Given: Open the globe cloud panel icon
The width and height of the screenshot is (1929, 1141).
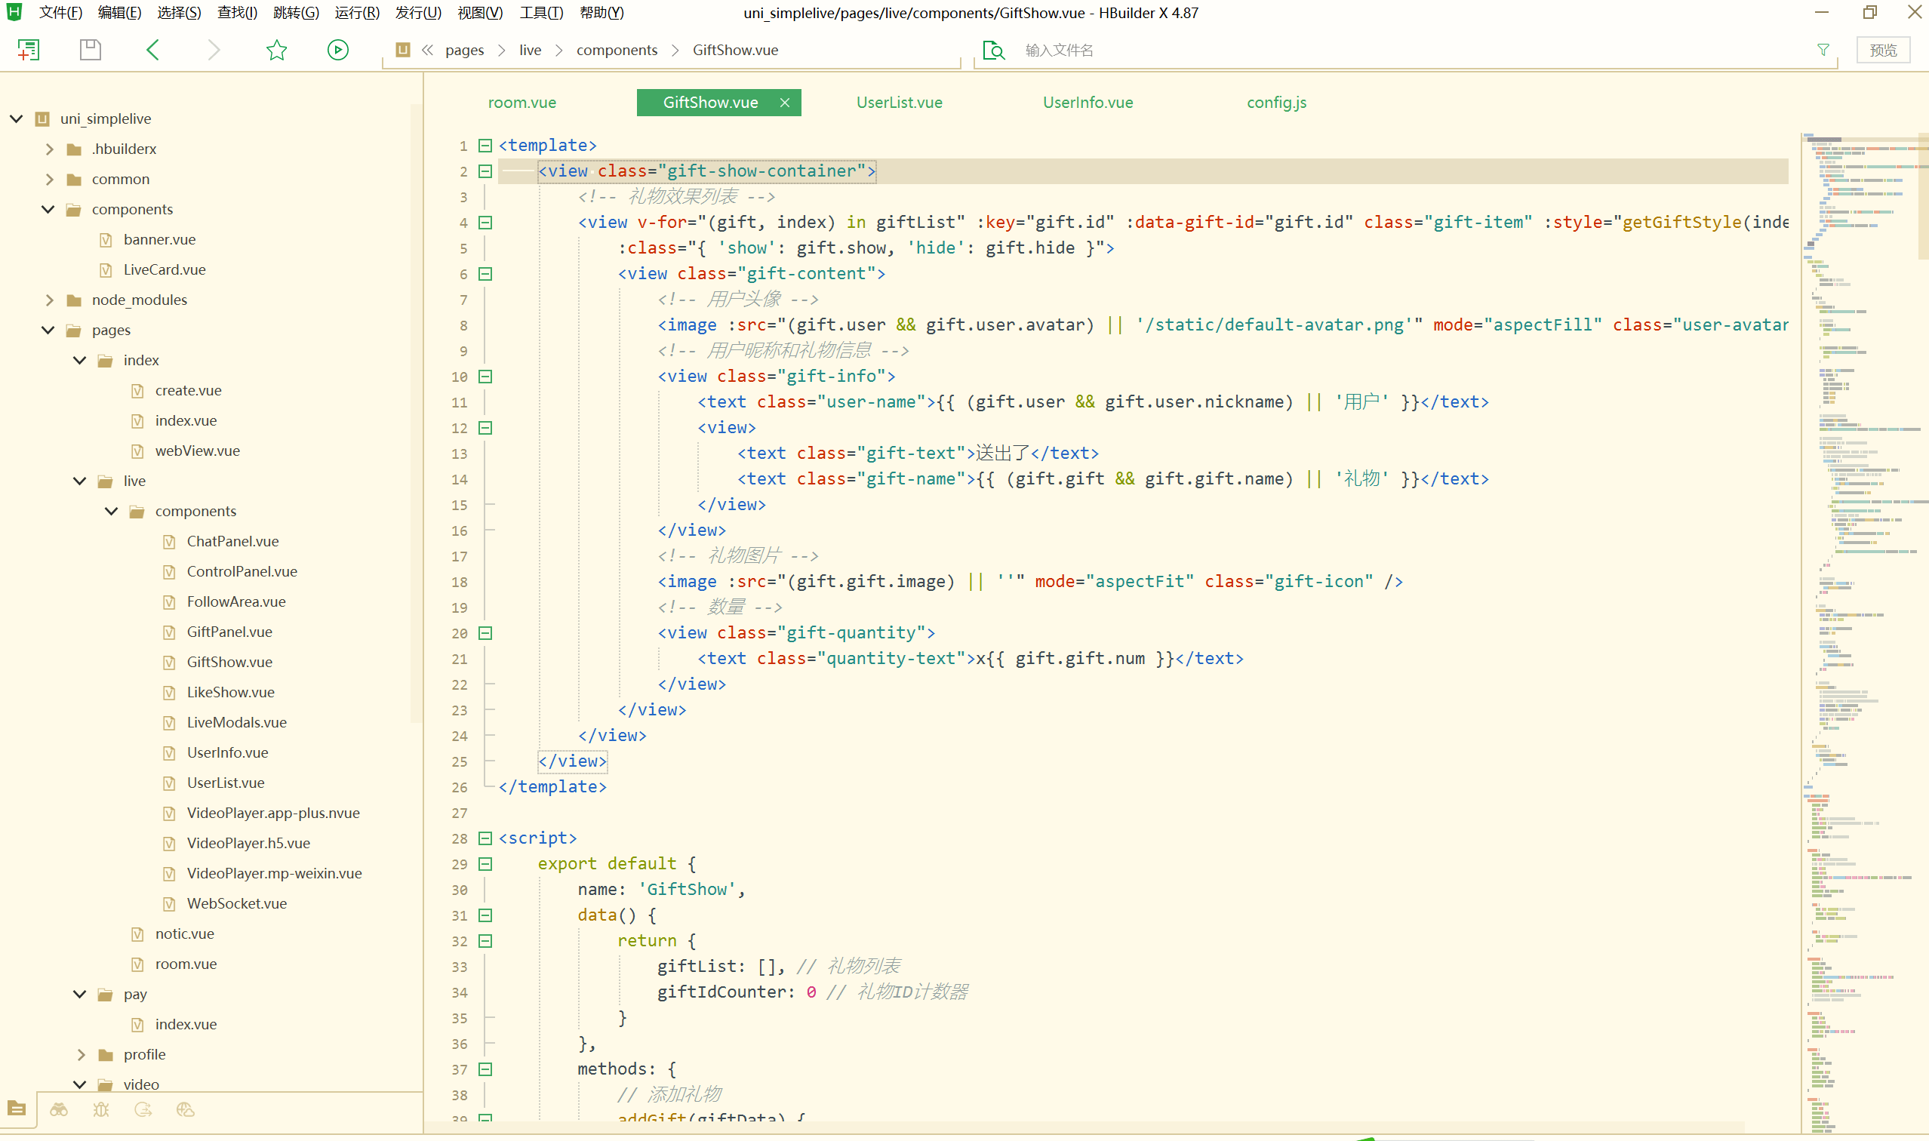Looking at the screenshot, I should [x=186, y=1109].
